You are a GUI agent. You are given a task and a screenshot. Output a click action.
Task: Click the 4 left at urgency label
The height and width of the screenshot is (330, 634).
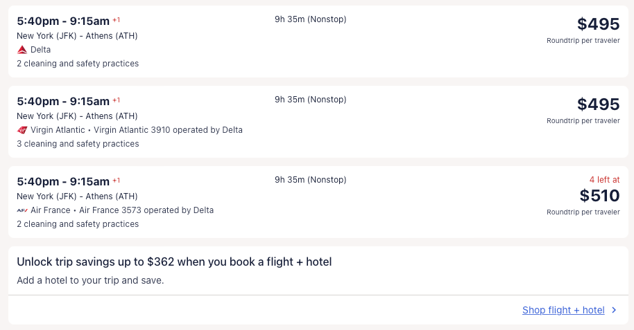click(x=604, y=180)
